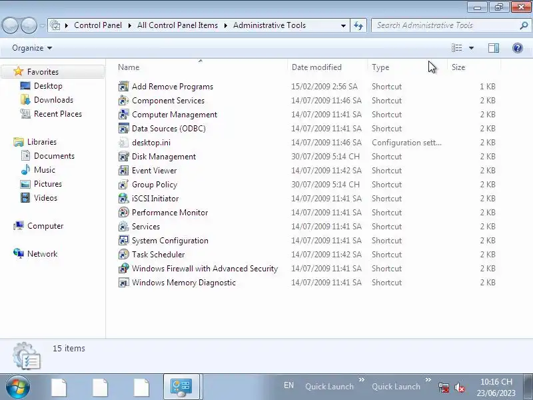The image size is (533, 400).
Task: Click the Help question mark icon
Action: 518,48
